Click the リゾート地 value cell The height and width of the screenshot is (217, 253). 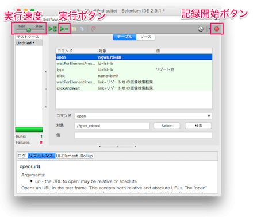pyautogui.click(x=165, y=69)
